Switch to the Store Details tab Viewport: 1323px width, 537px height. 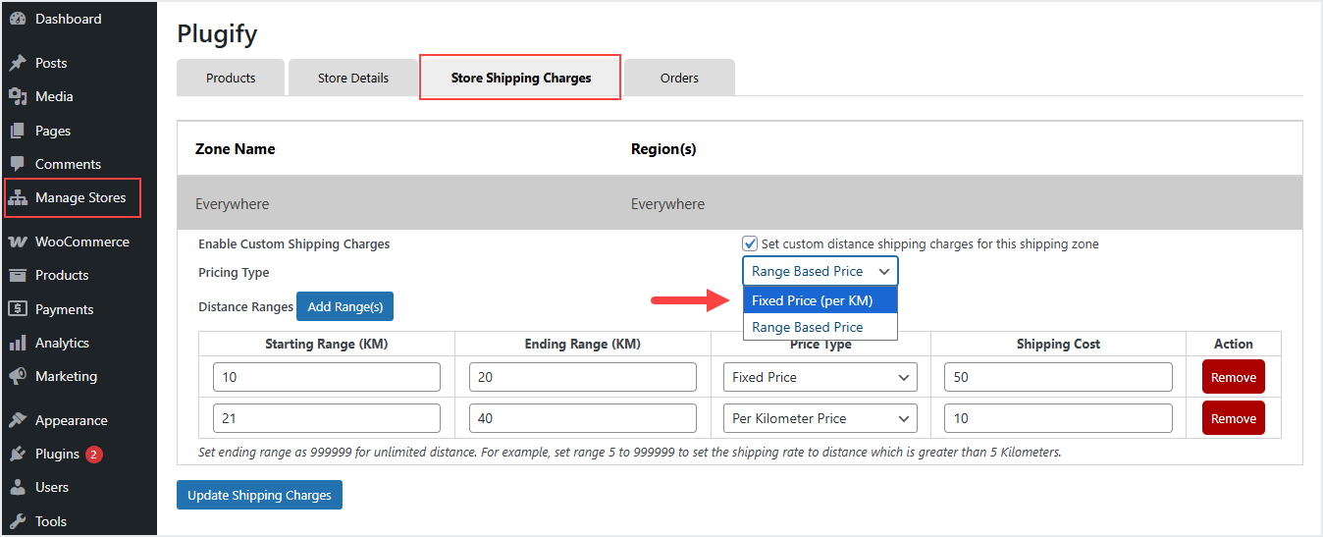[353, 79]
